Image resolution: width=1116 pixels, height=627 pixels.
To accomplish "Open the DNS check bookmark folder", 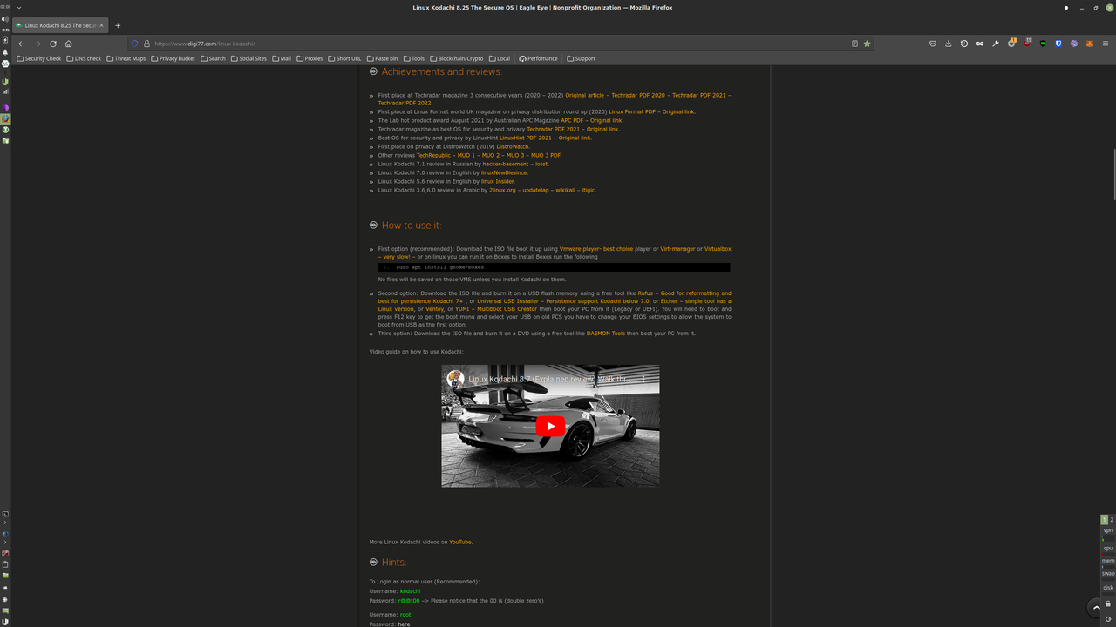I will pos(84,58).
